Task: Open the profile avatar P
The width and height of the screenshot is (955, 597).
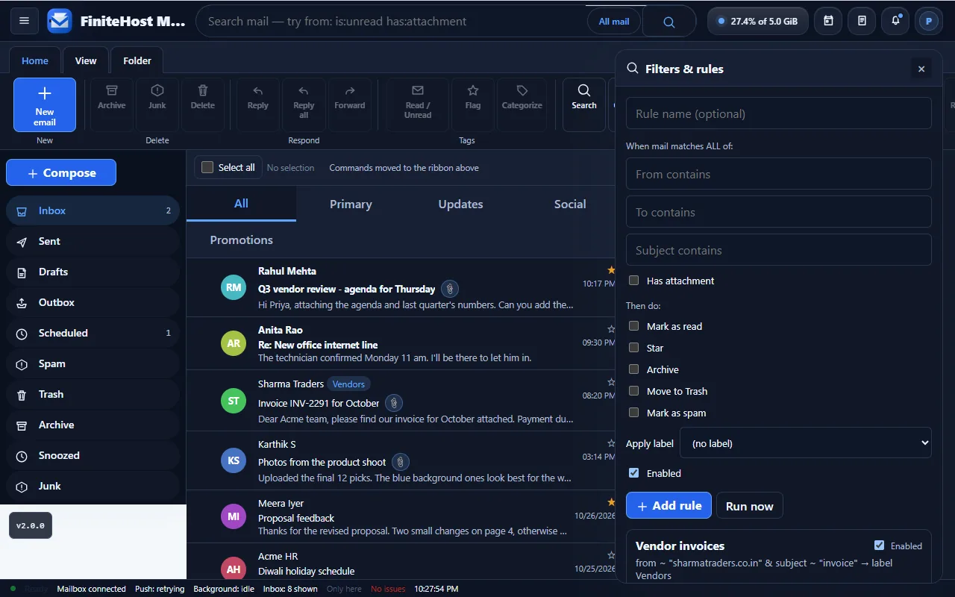Action: point(929,21)
